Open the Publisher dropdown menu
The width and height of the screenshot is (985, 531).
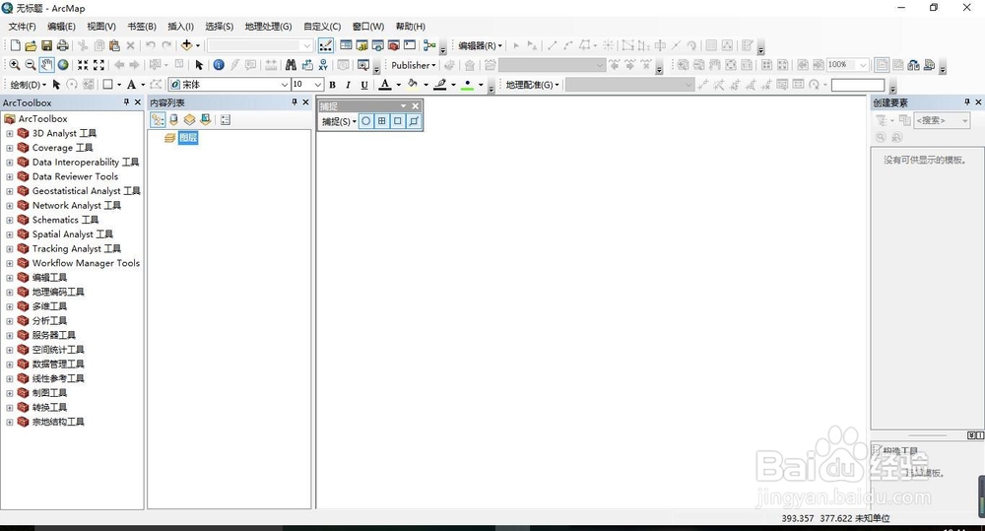point(414,65)
